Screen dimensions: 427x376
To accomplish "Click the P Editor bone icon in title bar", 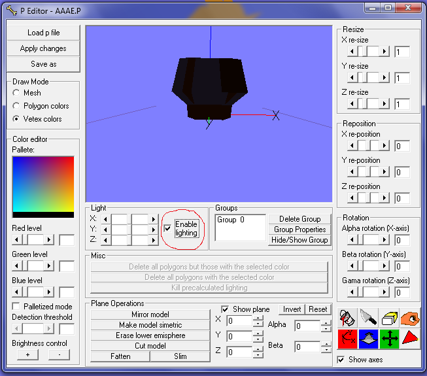I will pos(12,10).
